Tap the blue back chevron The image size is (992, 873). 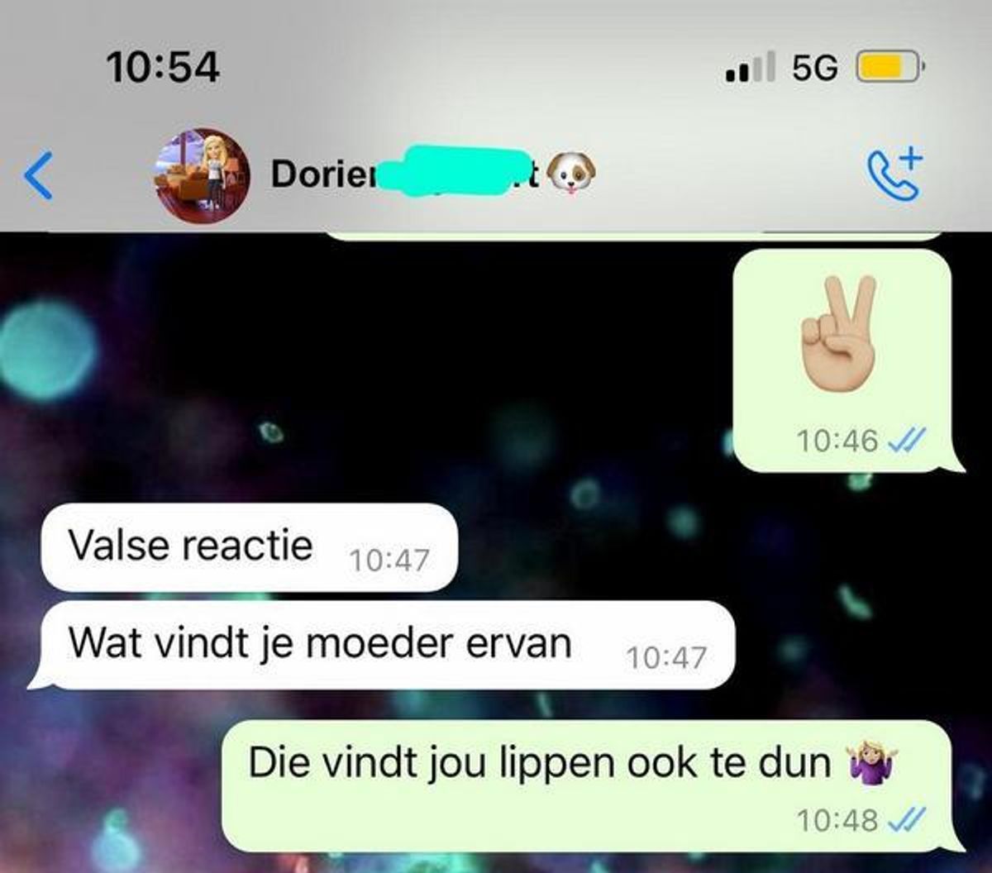click(39, 175)
